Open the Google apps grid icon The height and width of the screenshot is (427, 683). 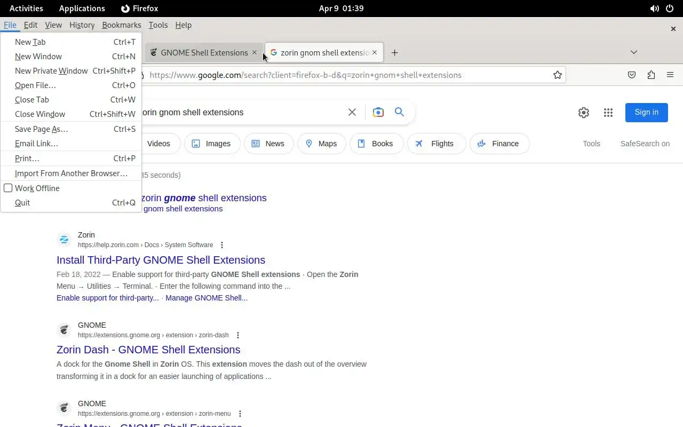(608, 112)
